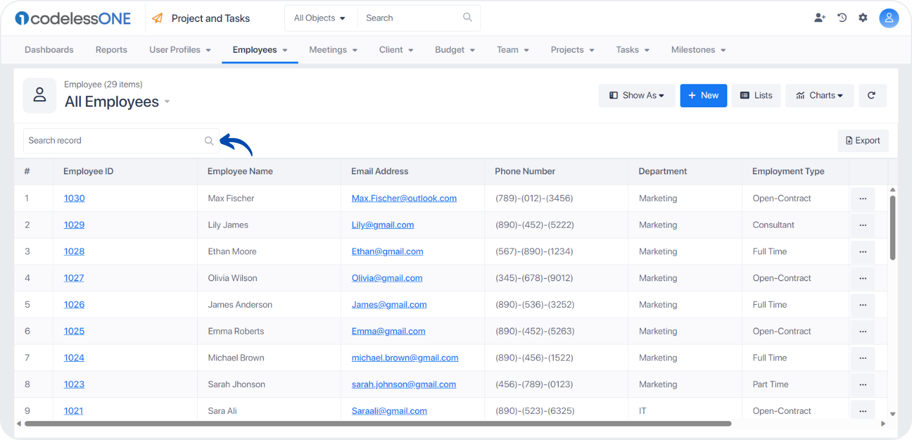Click the magnifier icon in Search record
The height and width of the screenshot is (440, 912).
tap(209, 141)
